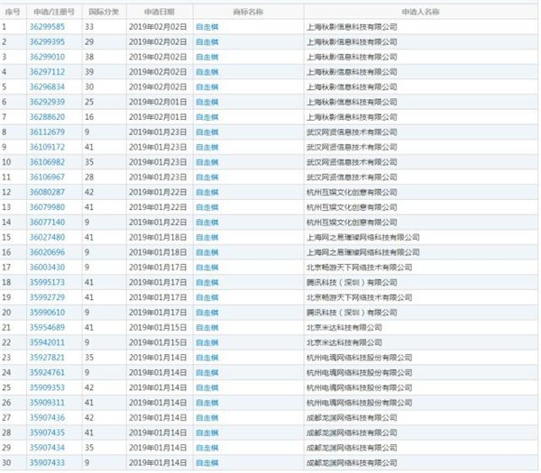Open application number 35992729
The width and height of the screenshot is (541, 473).
click(x=47, y=297)
